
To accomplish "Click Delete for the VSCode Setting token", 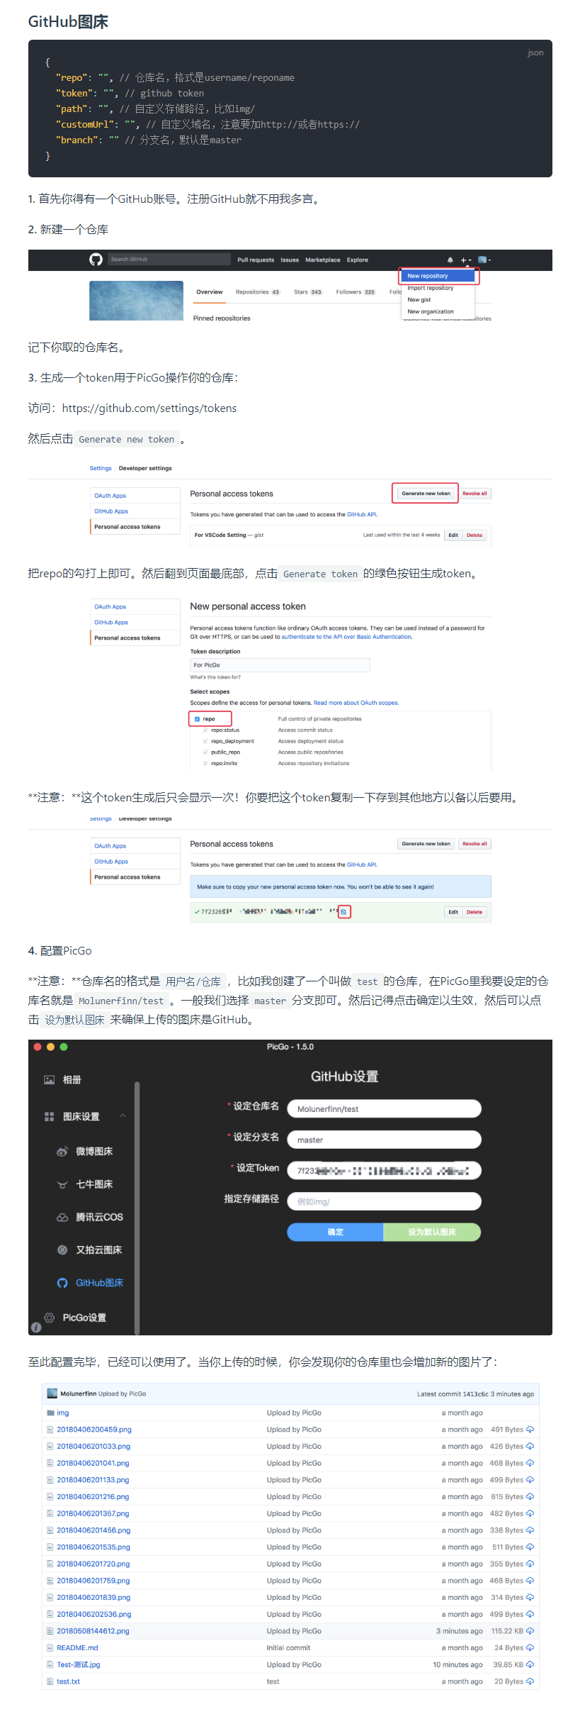I will point(475,535).
